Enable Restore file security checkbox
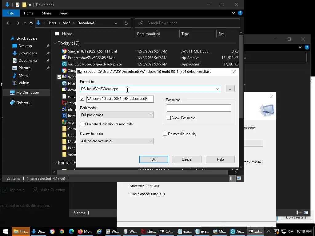This screenshot has width=315, height=236. (165, 134)
